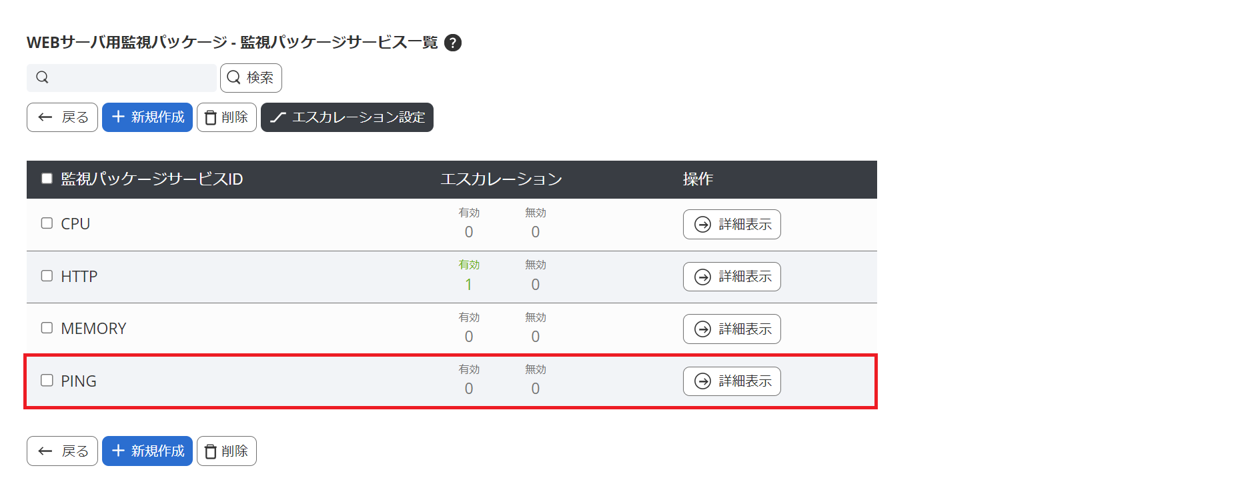This screenshot has width=1244, height=482.
Task: Check the CPU row checkbox
Action: 47,223
